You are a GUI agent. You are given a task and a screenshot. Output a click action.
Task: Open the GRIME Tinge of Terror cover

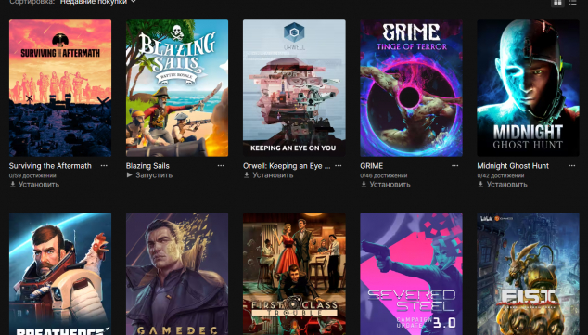click(x=411, y=88)
